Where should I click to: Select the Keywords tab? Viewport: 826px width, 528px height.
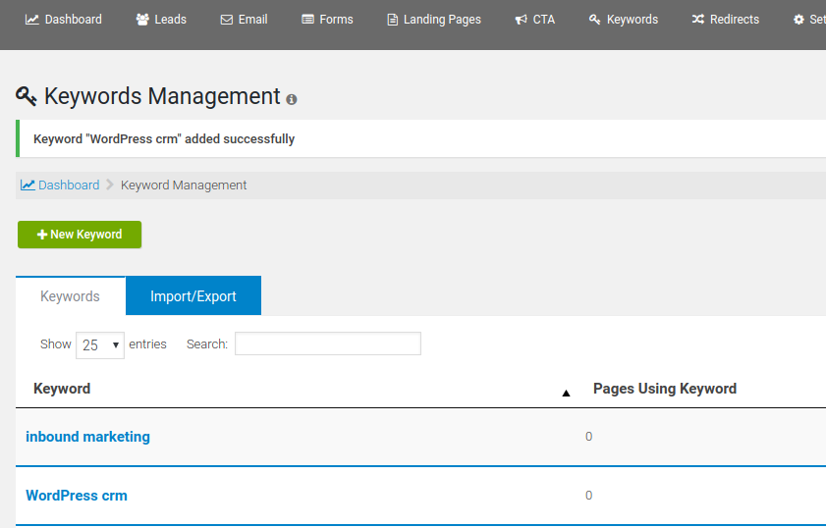(x=70, y=296)
